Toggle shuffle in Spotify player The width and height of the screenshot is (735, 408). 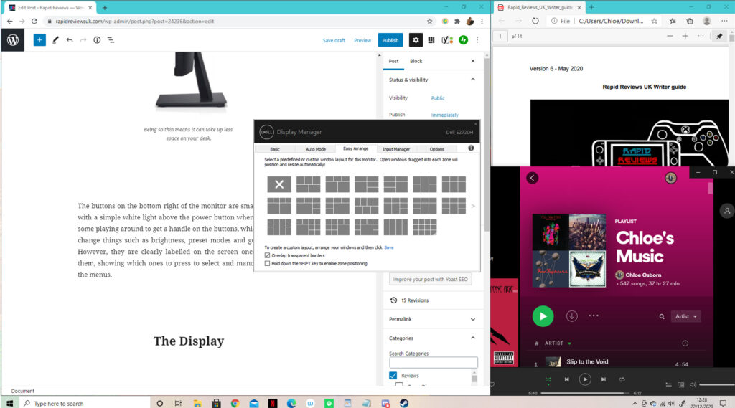548,380
